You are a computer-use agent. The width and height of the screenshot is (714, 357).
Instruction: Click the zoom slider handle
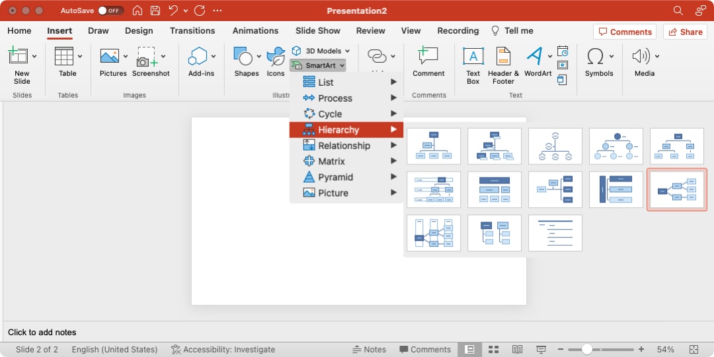click(x=587, y=349)
